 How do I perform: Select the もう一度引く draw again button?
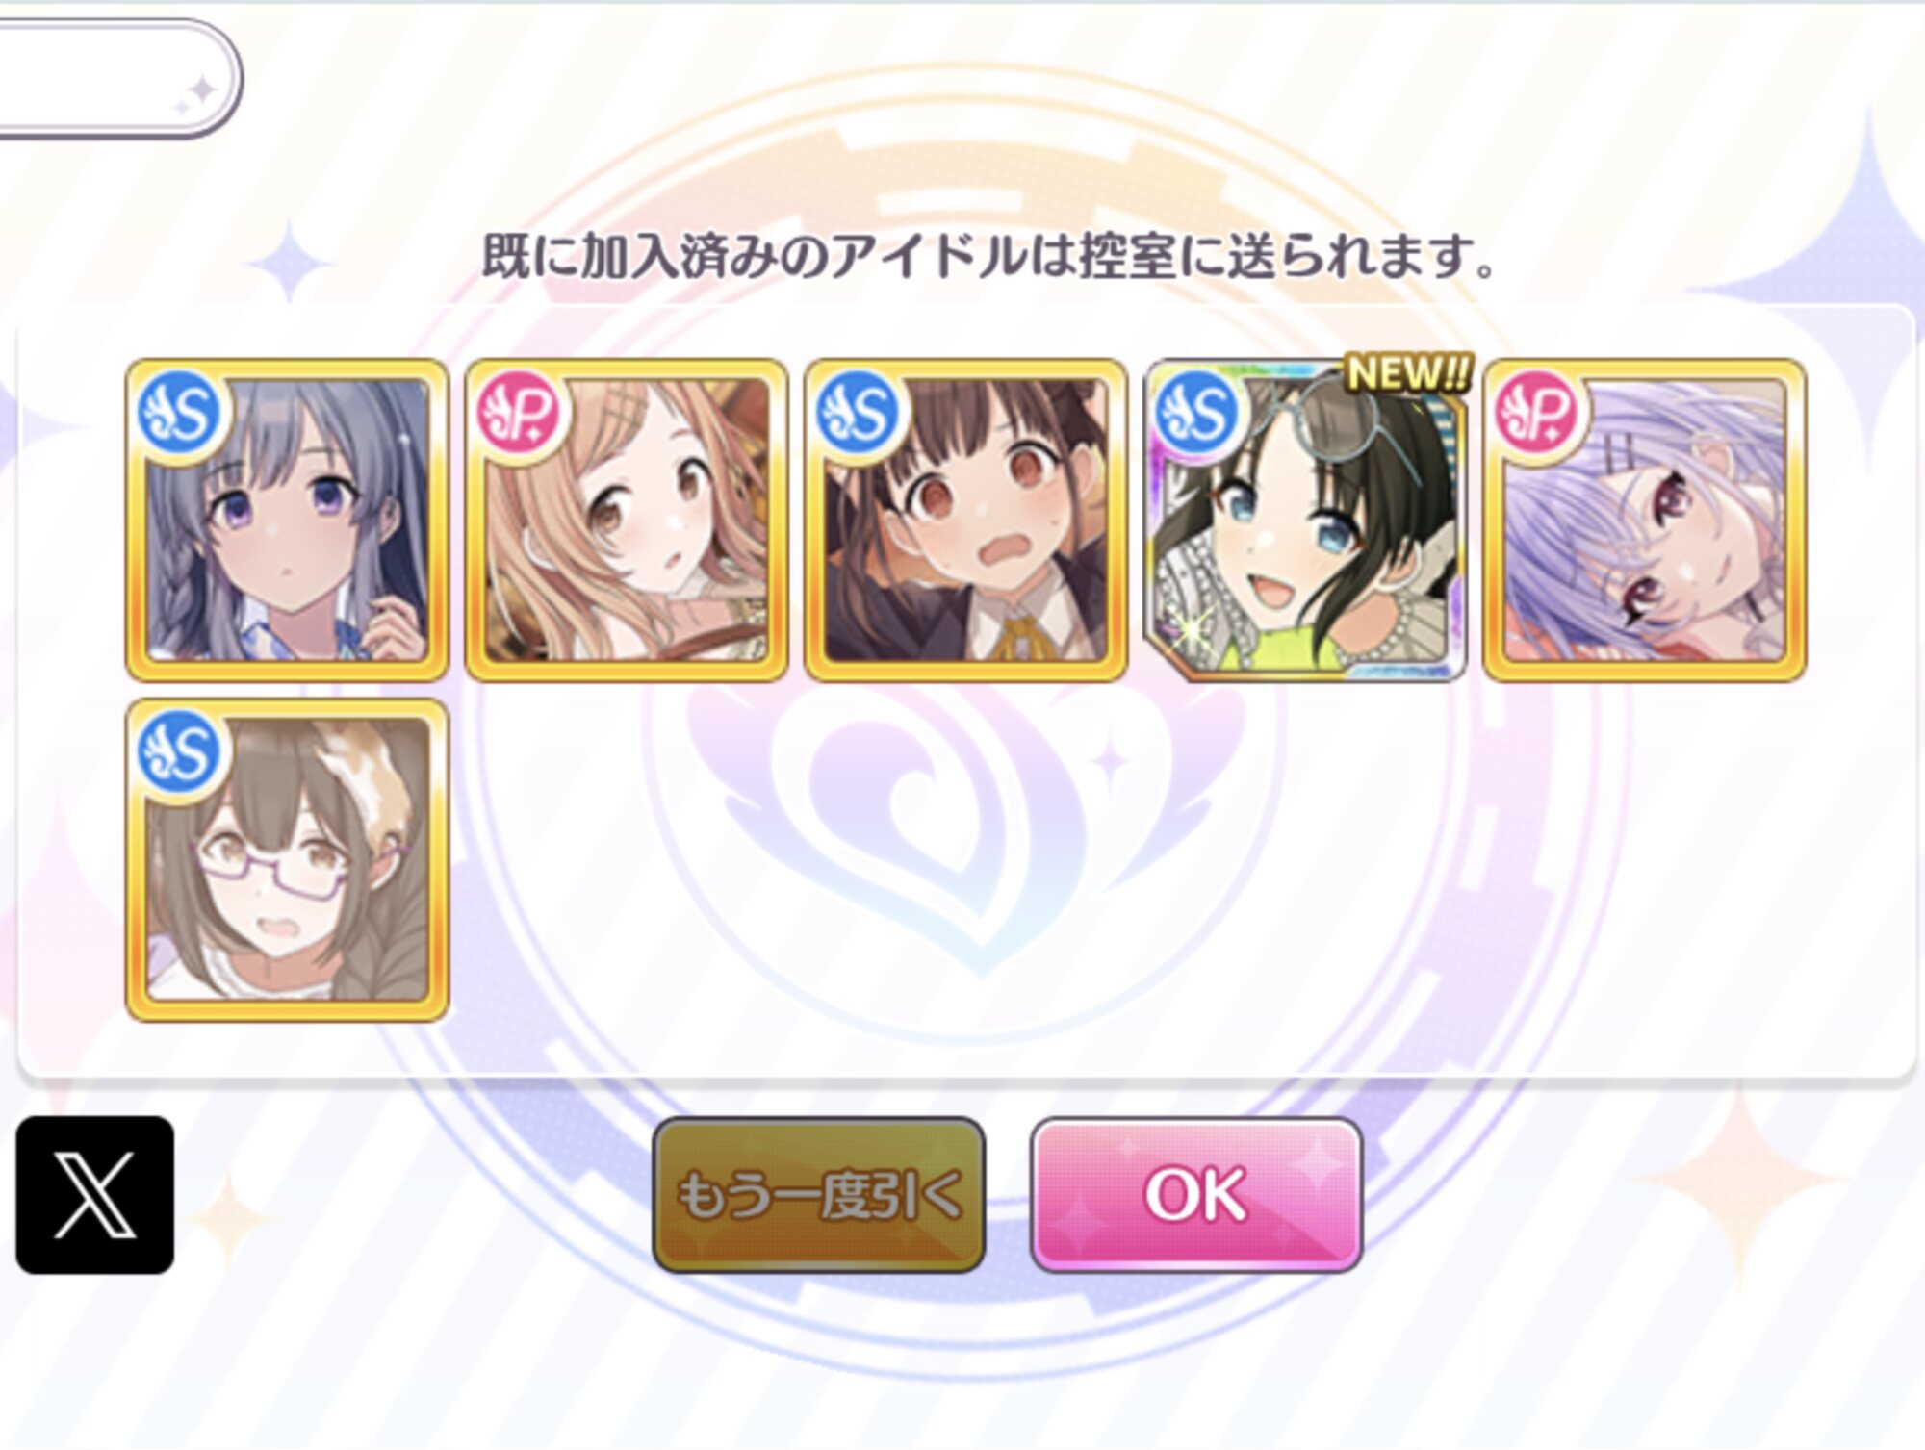click(819, 1195)
